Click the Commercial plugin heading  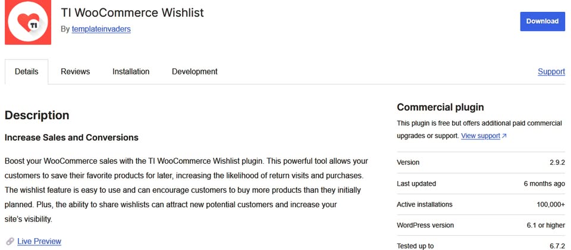(440, 107)
